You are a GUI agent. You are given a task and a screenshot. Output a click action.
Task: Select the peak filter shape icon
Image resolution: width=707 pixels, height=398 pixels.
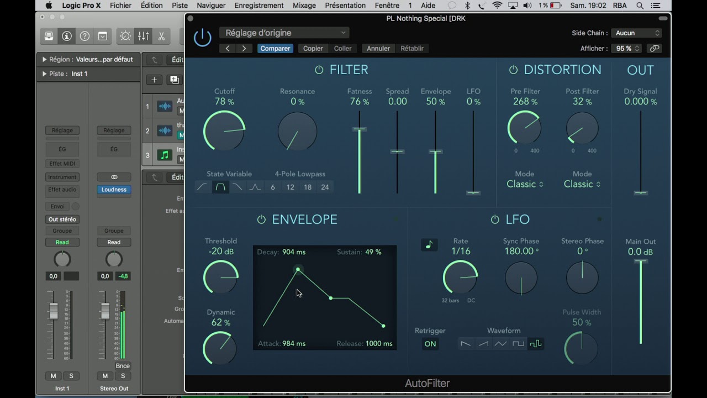pos(255,187)
